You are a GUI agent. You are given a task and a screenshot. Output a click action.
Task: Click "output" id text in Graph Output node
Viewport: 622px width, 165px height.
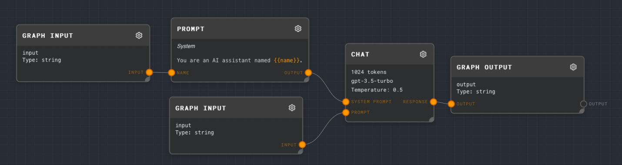466,84
